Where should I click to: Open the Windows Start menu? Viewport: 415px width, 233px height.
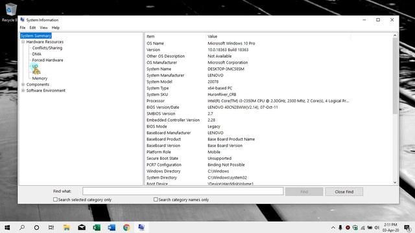click(x=7, y=227)
